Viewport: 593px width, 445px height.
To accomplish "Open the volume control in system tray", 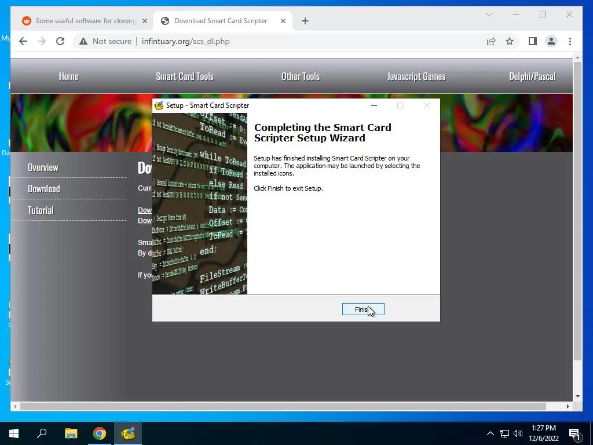I will 518,433.
